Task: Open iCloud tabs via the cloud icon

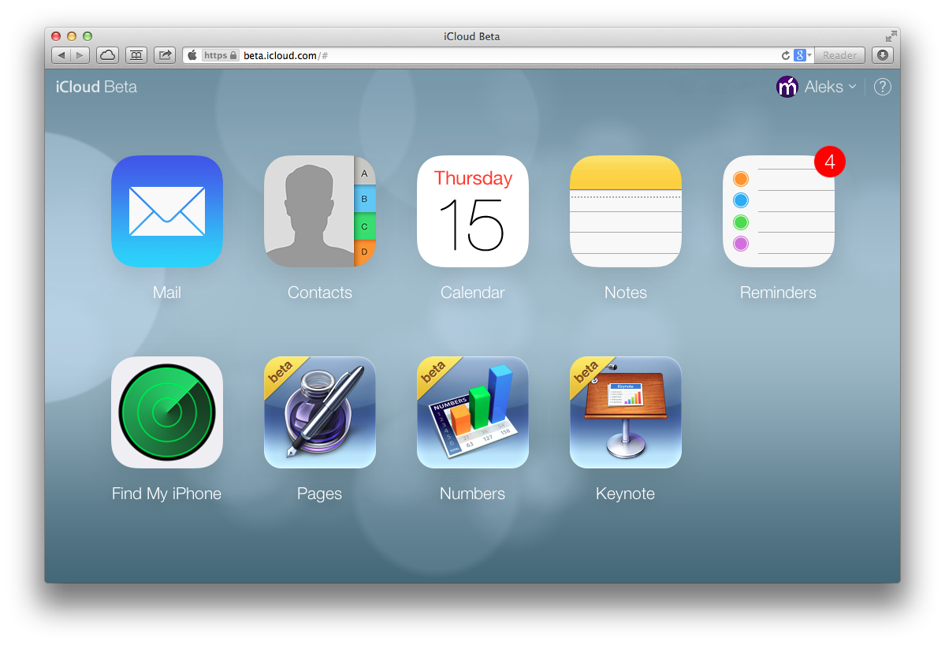Action: (106, 55)
